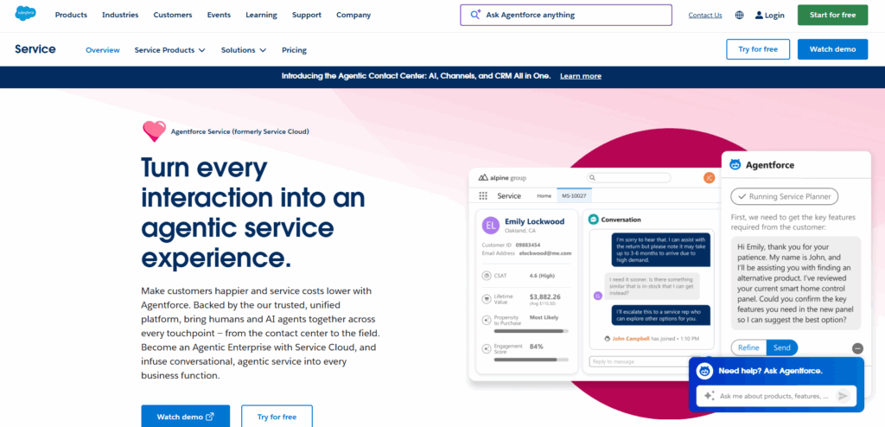Click the Login person icon
This screenshot has height=427, width=885.
click(759, 16)
